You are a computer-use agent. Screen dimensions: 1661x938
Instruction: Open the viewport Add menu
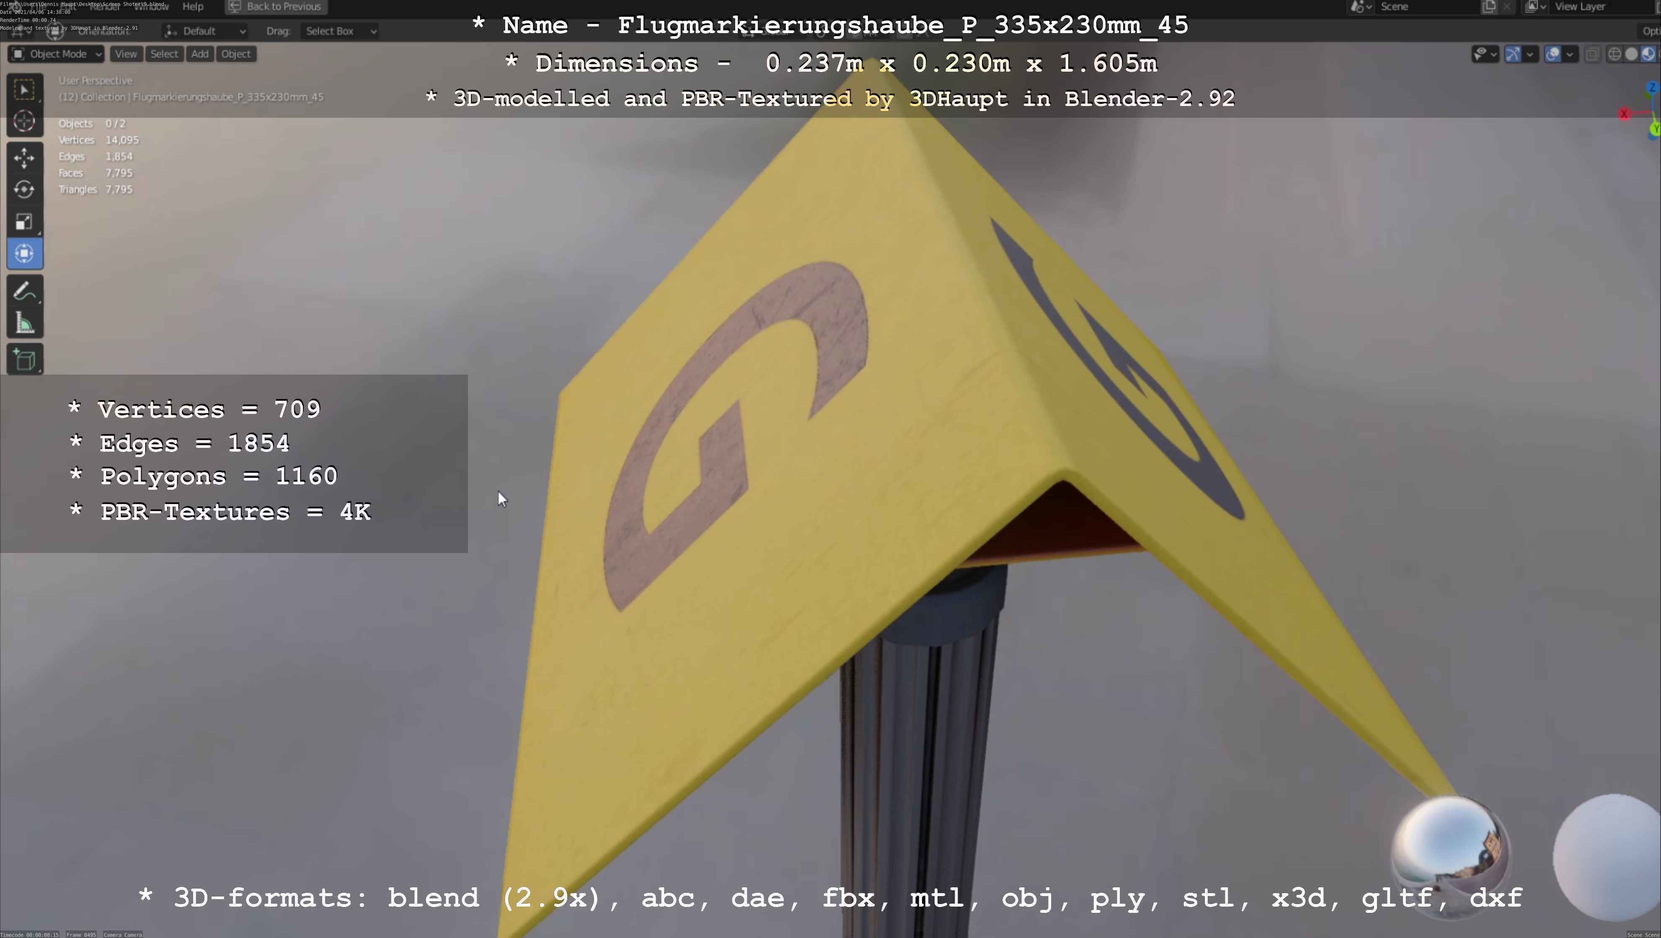coord(200,54)
